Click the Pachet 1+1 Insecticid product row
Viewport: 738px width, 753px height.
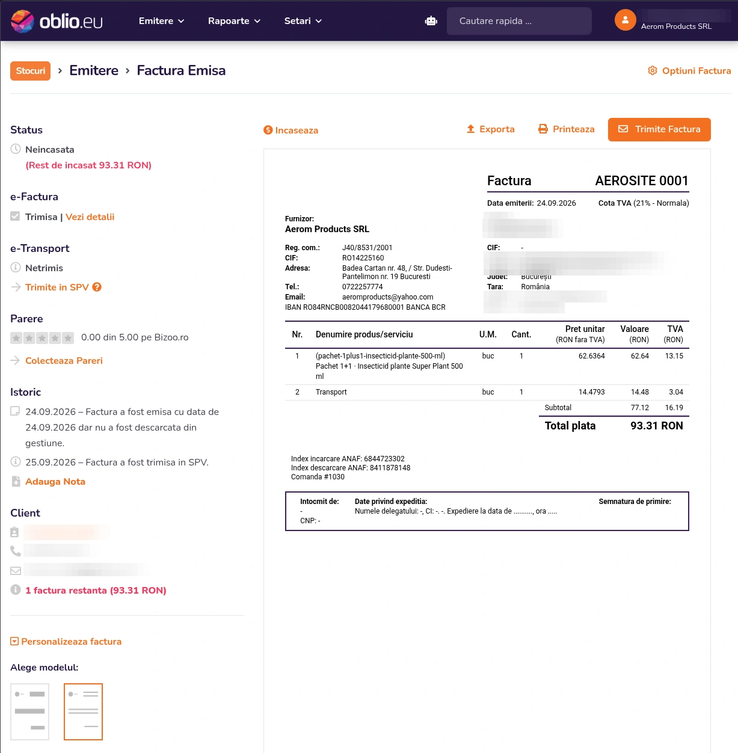click(487, 366)
